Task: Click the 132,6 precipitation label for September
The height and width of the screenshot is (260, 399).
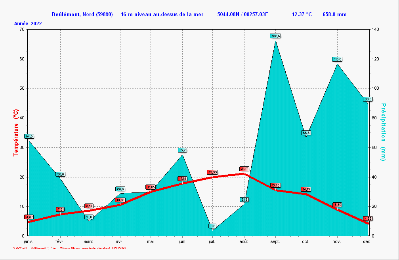Action: tap(275, 36)
